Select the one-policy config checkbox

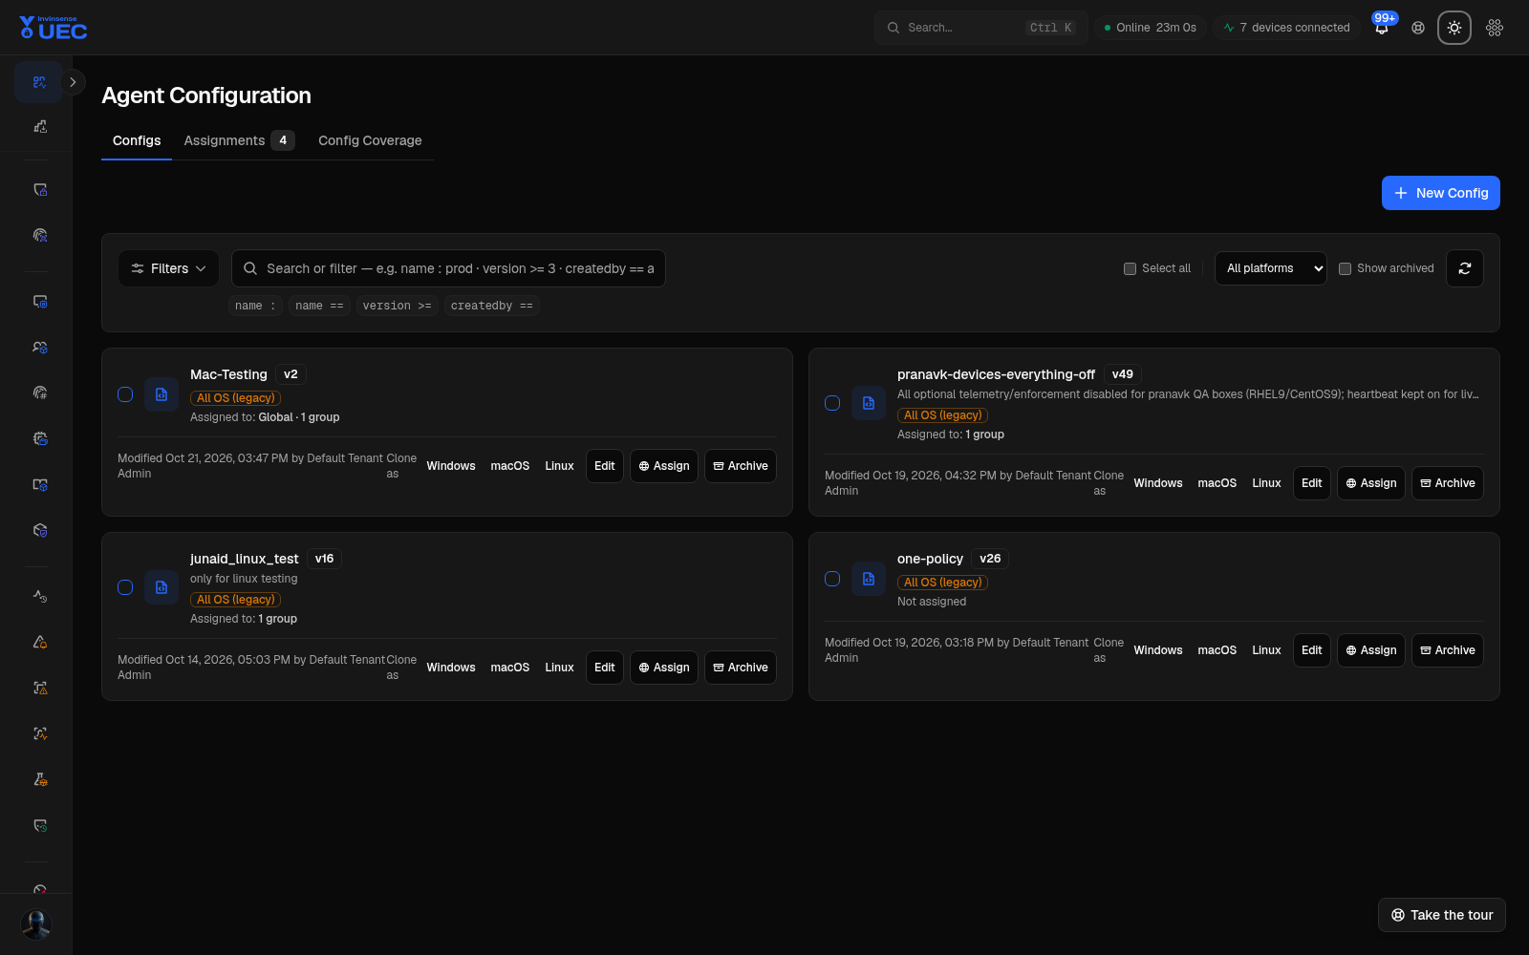(x=832, y=579)
